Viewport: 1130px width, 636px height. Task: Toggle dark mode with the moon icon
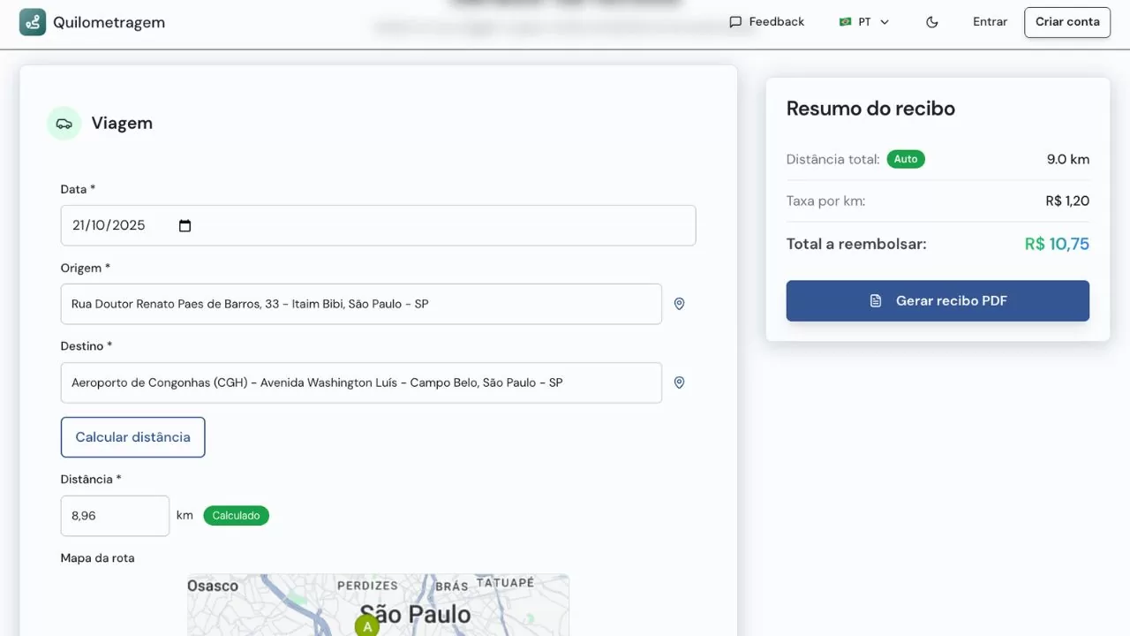[931, 22]
